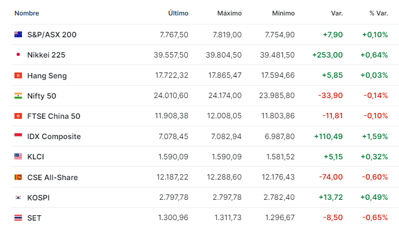Sort the table by Nombre column header
Viewport: 399px width, 227px height.
(x=27, y=13)
